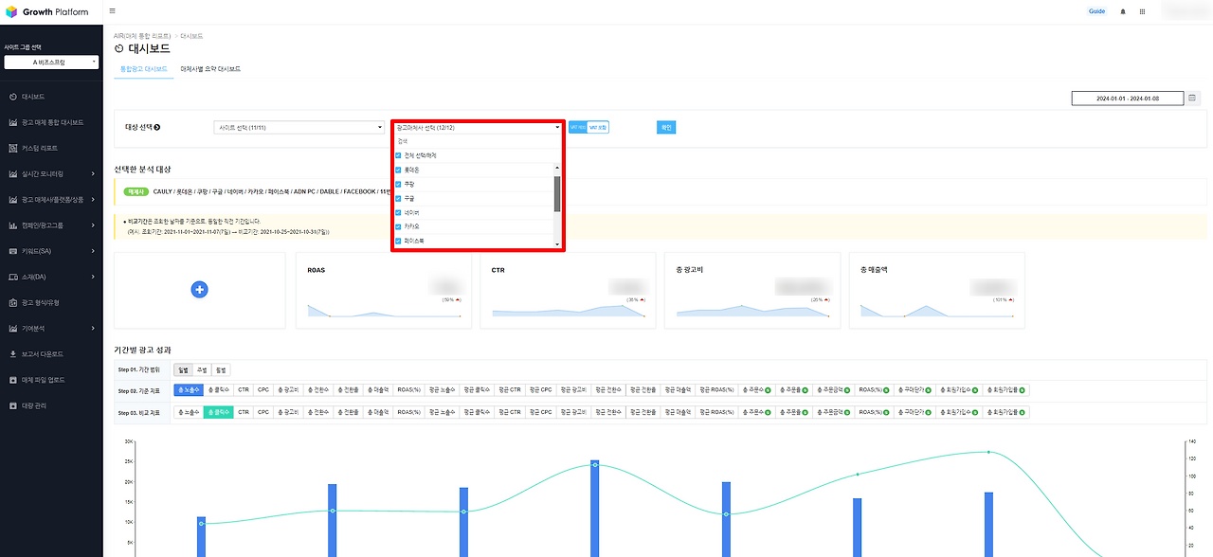Image resolution: width=1213 pixels, height=557 pixels.
Task: Uncheck the 구글 checkbox
Action: (x=399, y=198)
